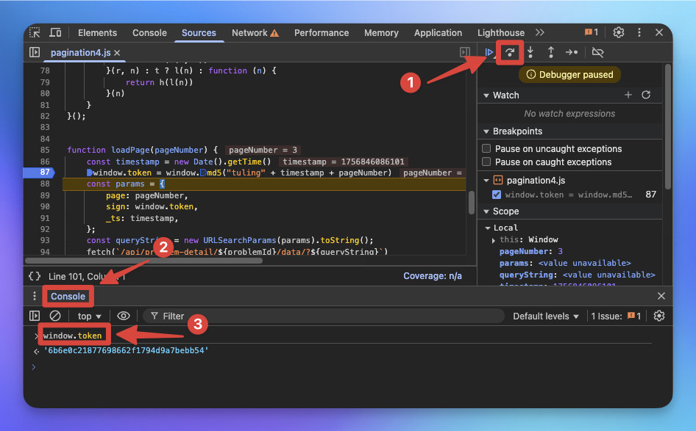The width and height of the screenshot is (696, 431).
Task: Click the console Filter input field
Action: (324, 316)
